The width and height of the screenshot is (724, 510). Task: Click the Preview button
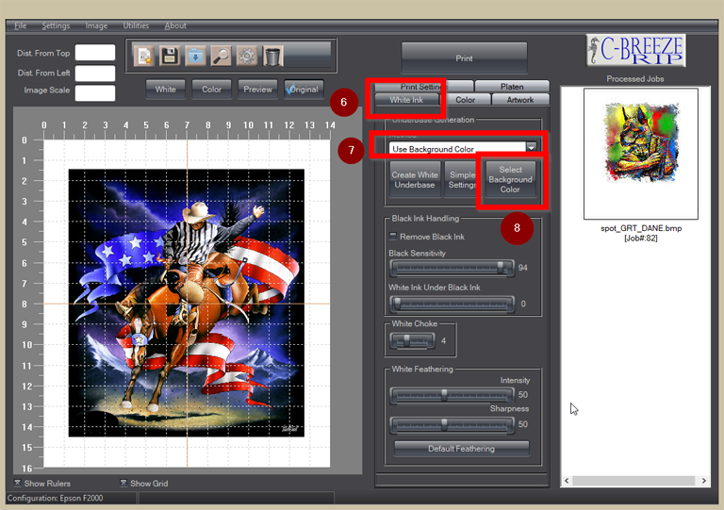257,89
